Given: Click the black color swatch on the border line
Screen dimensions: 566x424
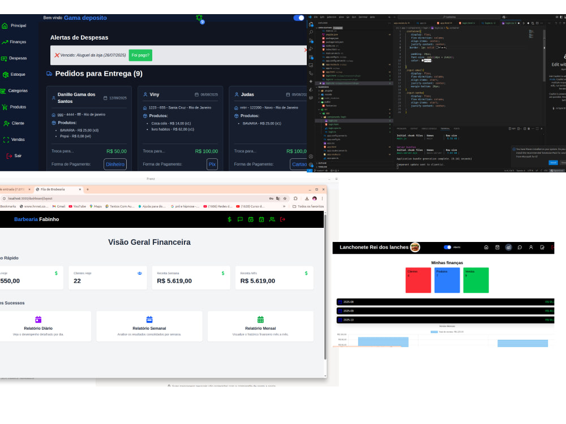Looking at the screenshot, I should click(437, 47).
